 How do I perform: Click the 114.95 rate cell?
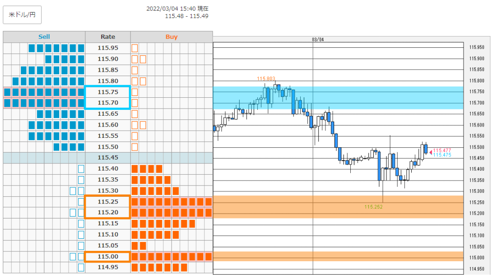coord(108,268)
